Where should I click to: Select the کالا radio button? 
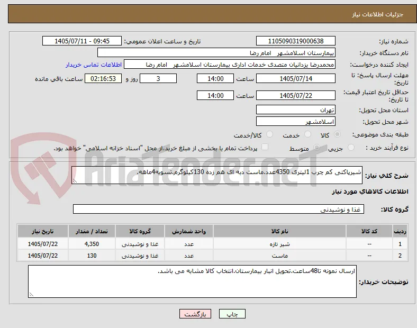[337, 134]
